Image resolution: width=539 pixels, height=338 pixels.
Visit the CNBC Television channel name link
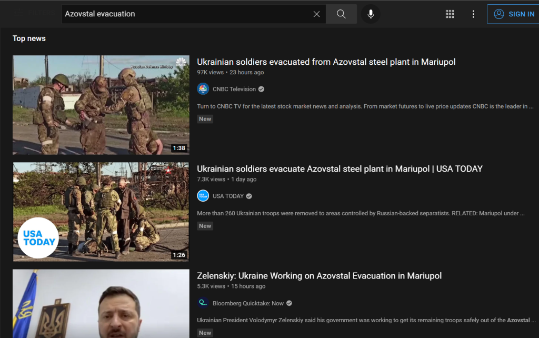[234, 89]
